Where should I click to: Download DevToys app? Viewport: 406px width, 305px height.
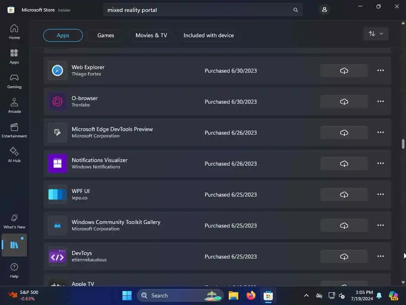point(344,257)
